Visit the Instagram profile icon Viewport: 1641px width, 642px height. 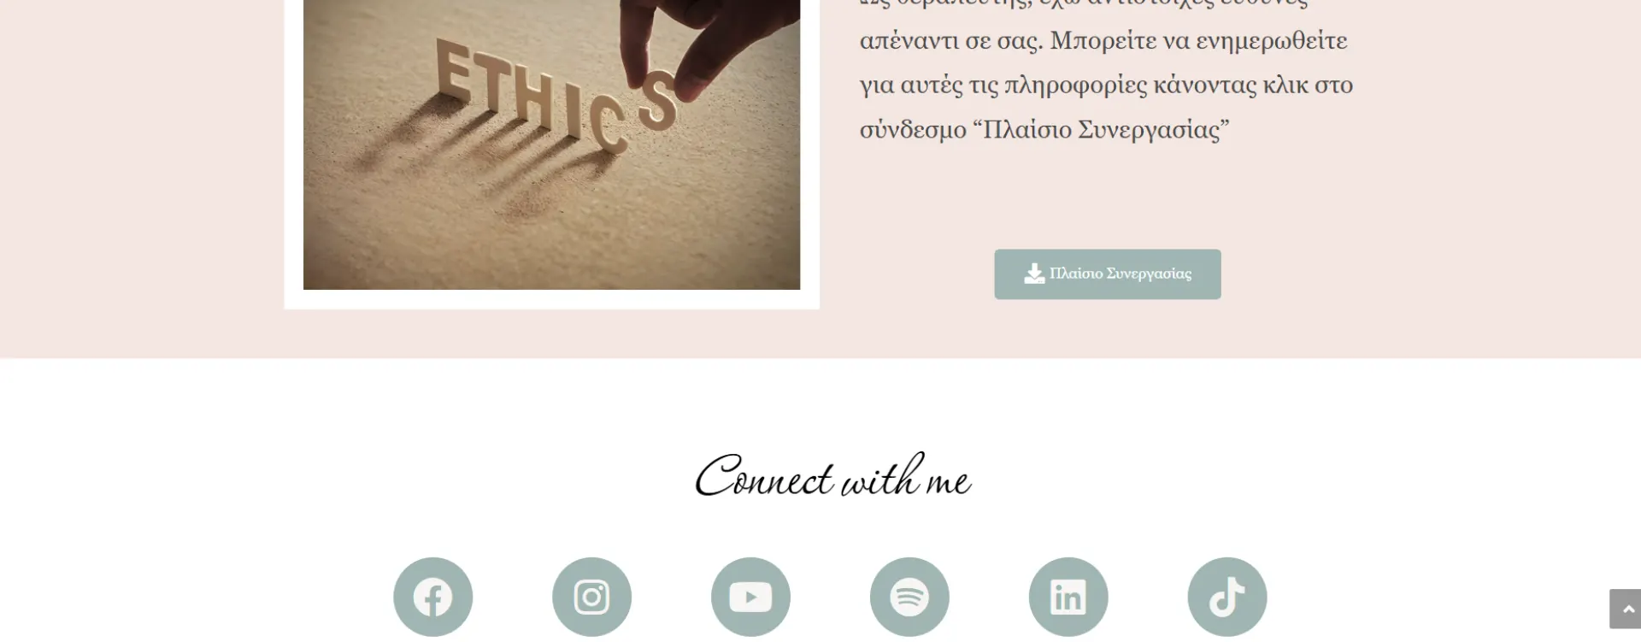tap(591, 597)
